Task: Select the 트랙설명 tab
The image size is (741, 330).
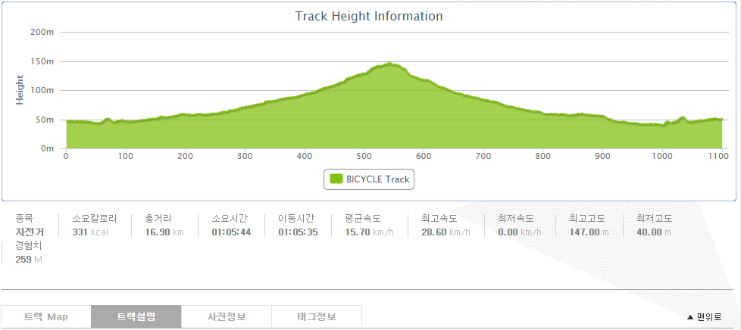Action: (136, 316)
